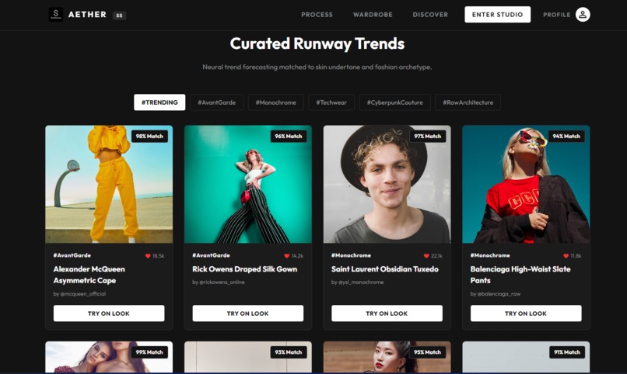This screenshot has width=627, height=374.
Task: Click the Enter Studio button
Action: click(497, 14)
